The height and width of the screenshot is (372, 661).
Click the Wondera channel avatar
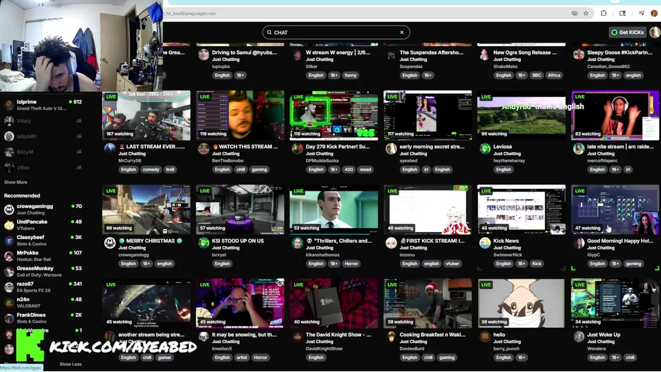[578, 337]
